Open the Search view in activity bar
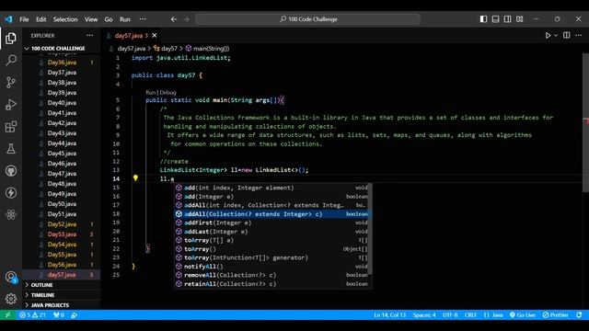Screen dimensions: 589x331 11,60
